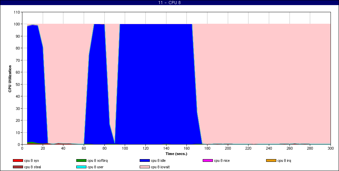
Task: Click the blue cpu 8 idle legend swatch
Action: [145, 160]
